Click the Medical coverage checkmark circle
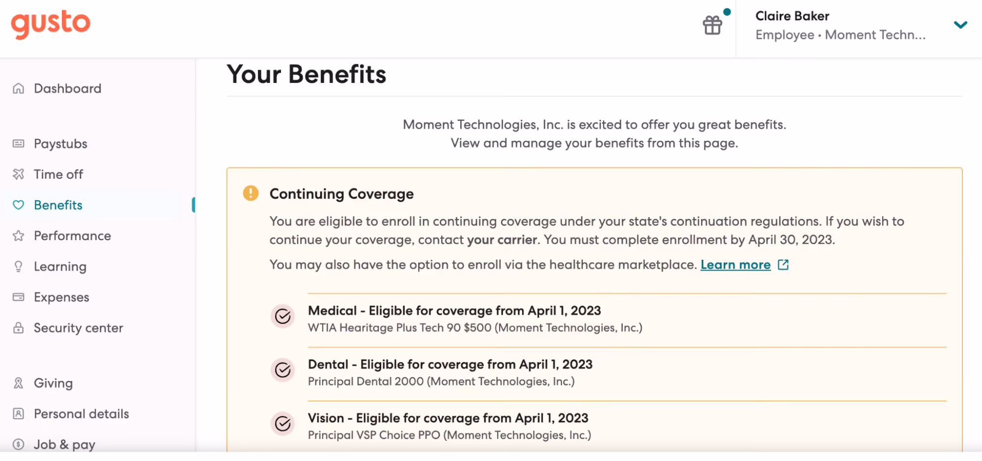Screen dimensions: 982x461 pos(282,316)
